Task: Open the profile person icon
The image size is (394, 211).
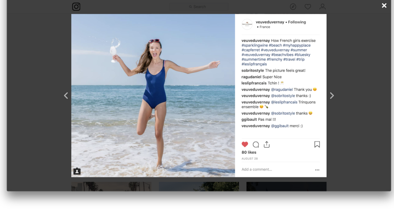Action: coord(322,7)
